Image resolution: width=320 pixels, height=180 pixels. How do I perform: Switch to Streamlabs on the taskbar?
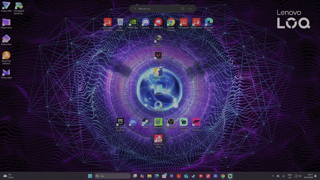tap(230, 176)
